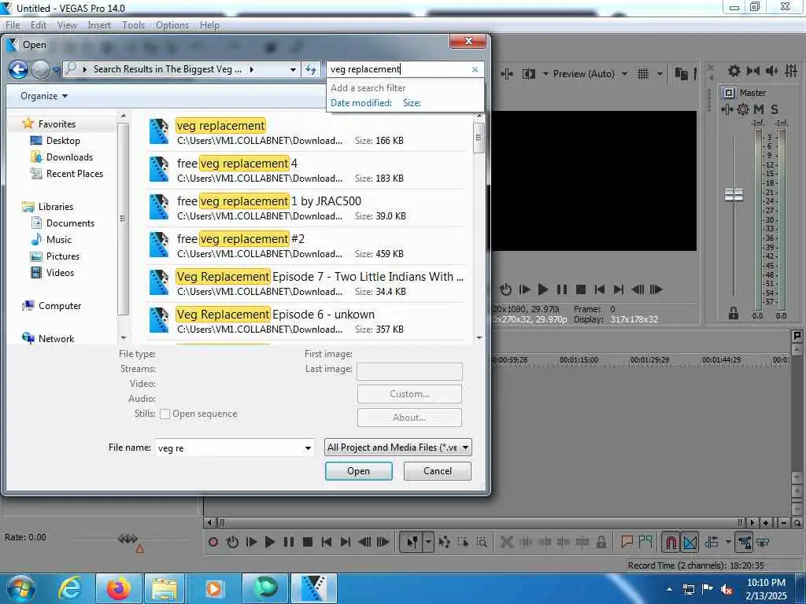Toggle the Master fader channel lock
Viewport: 806px width, 604px height.
tap(734, 313)
